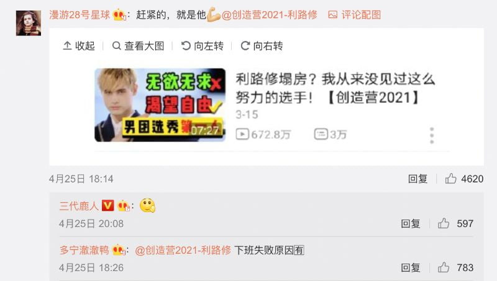497x281 pixels.
Task: Open the 多宁澈澈鸭 profile link
Action: point(84,251)
